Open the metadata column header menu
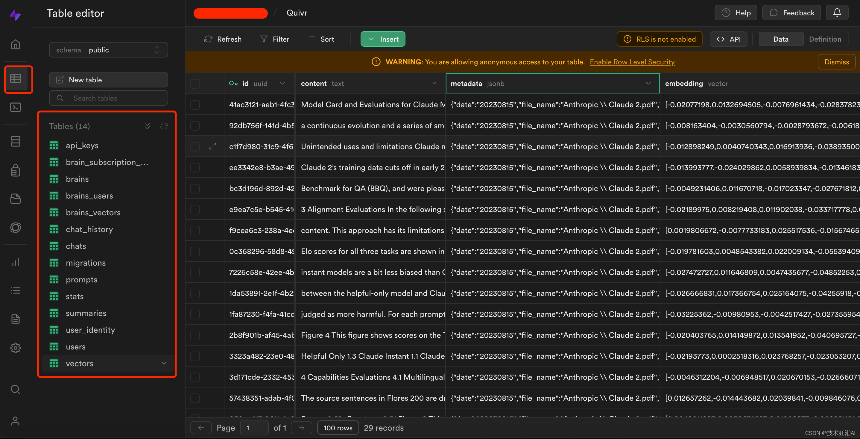The image size is (860, 439). [x=648, y=84]
